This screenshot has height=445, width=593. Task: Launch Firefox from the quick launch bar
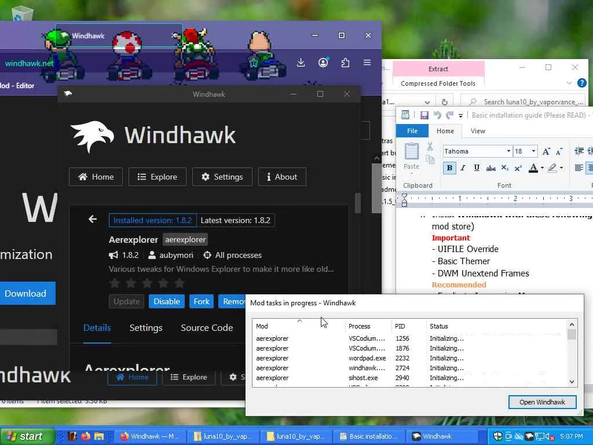[x=86, y=436]
